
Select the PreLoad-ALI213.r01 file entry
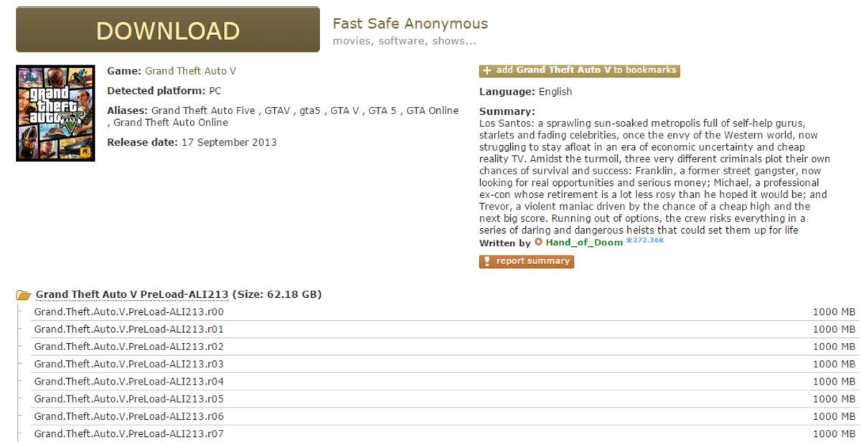(129, 329)
